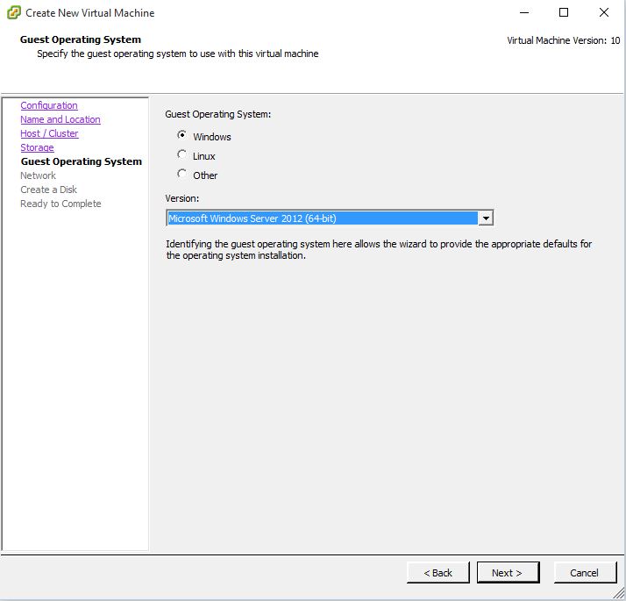Close the Create New Virtual Machine dialog
This screenshot has height=601, width=626.
[603, 13]
